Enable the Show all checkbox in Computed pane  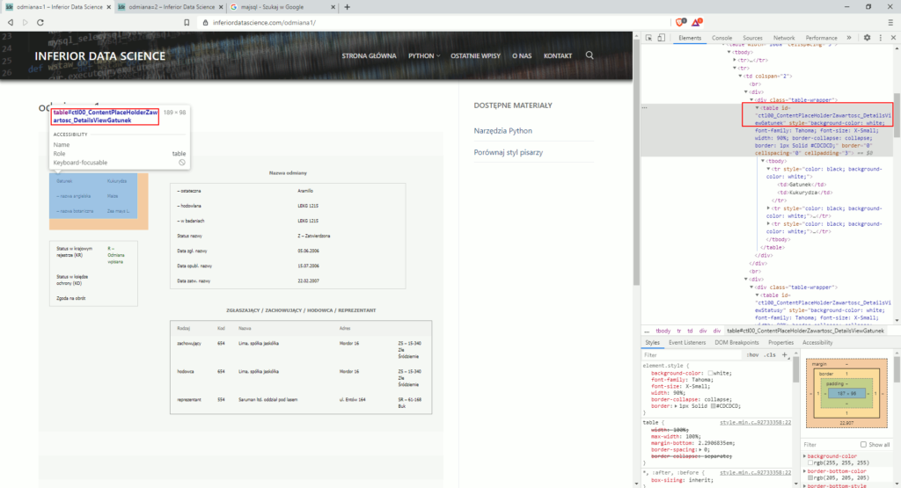pyautogui.click(x=862, y=445)
